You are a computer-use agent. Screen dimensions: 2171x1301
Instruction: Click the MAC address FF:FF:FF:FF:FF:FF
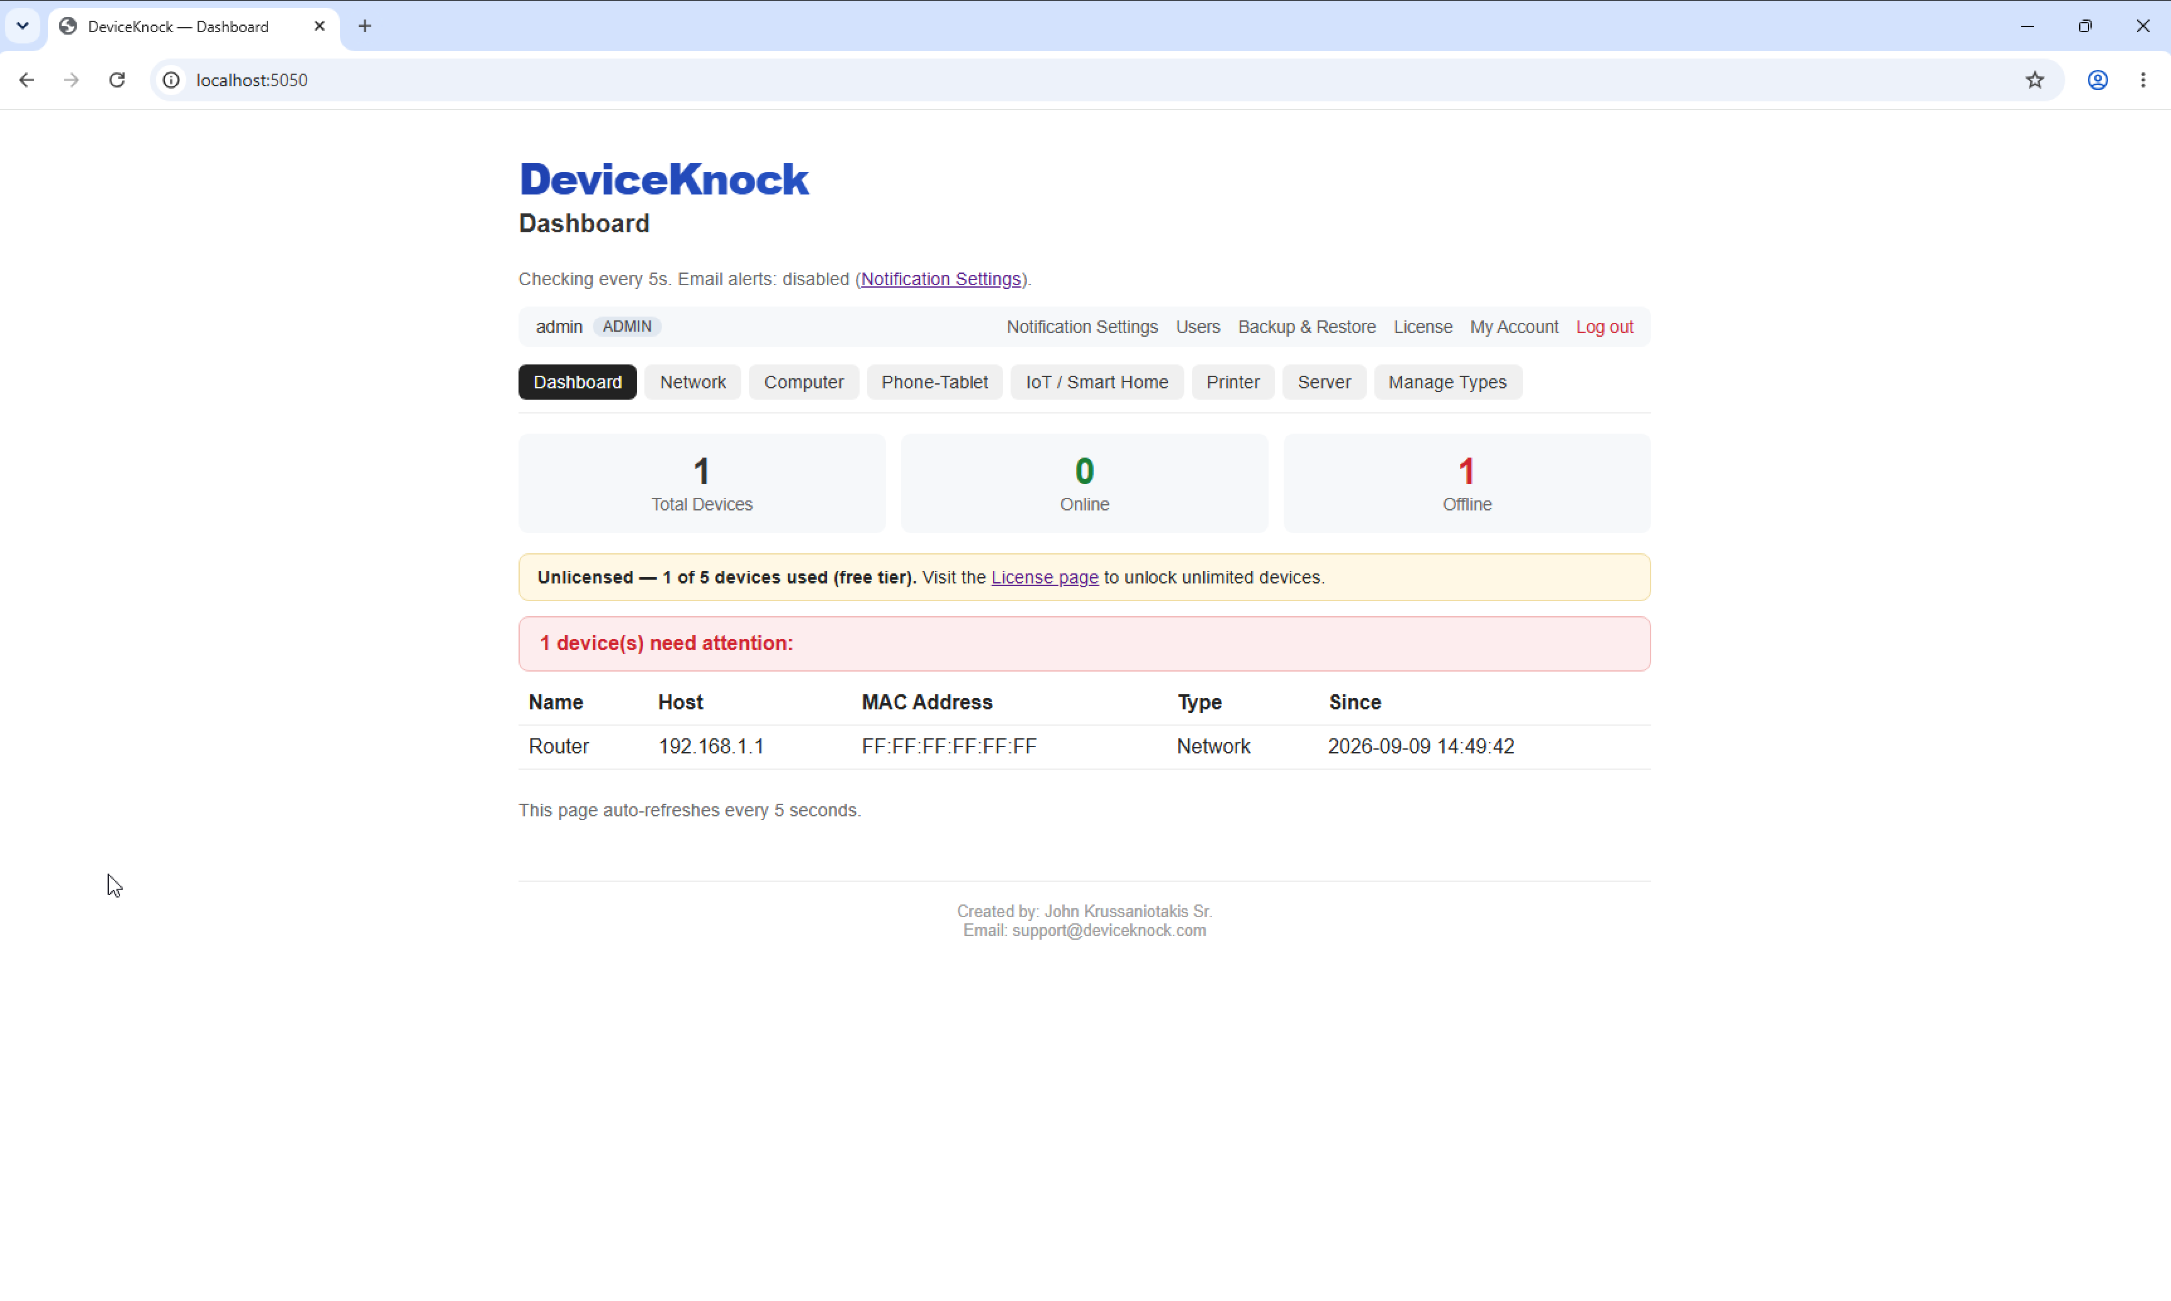point(948,746)
